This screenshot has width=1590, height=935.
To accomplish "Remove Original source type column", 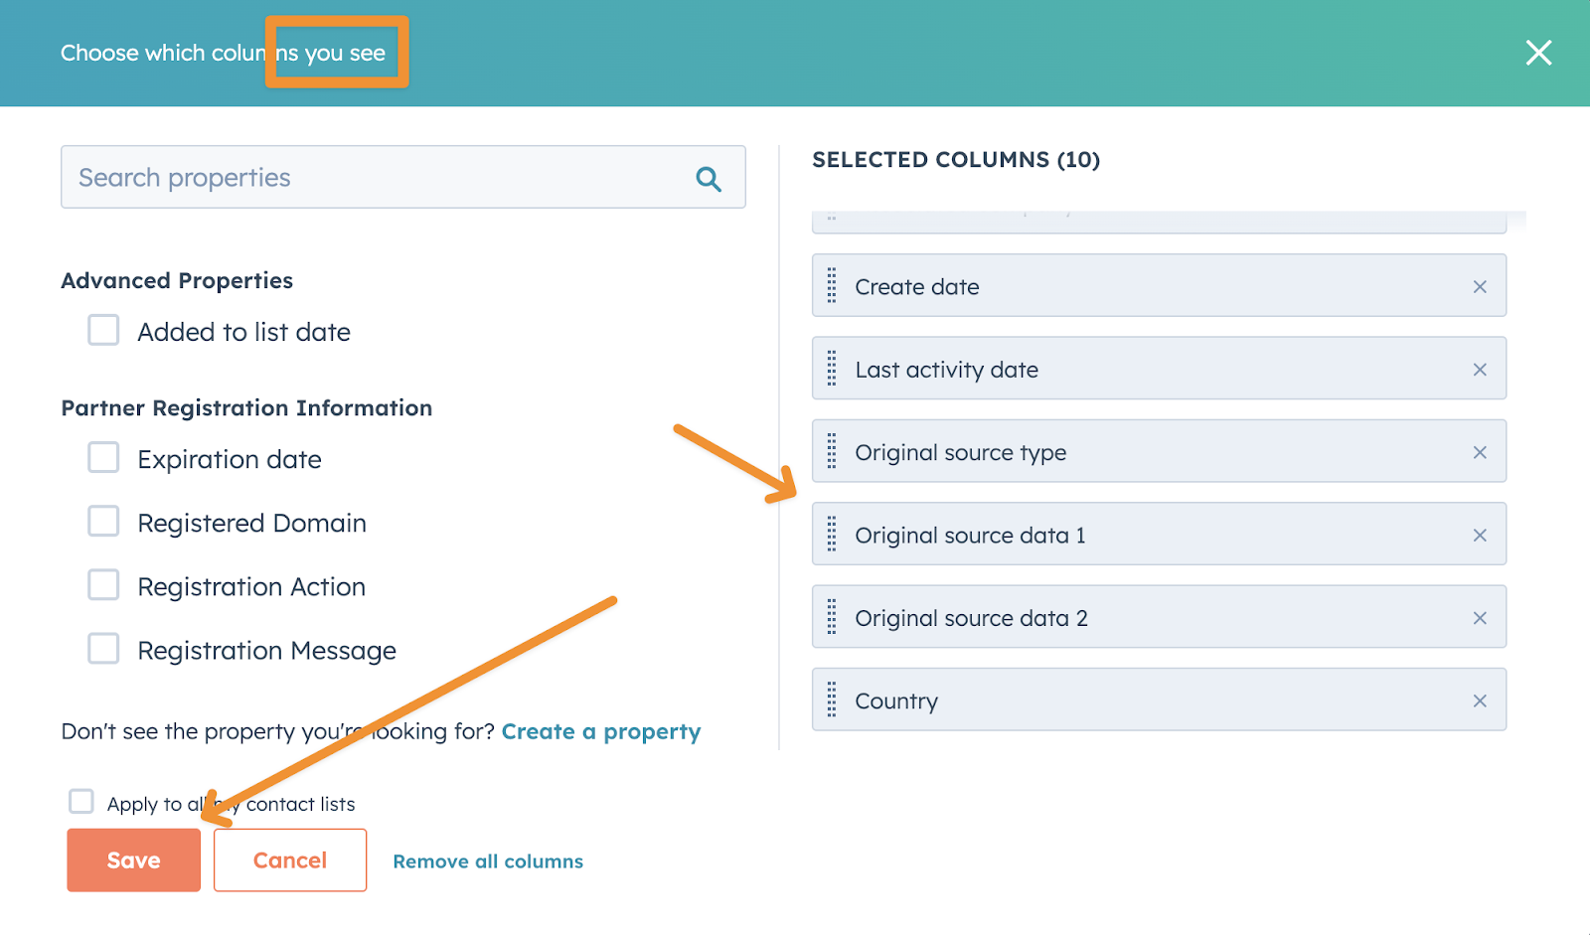I will 1479,452.
